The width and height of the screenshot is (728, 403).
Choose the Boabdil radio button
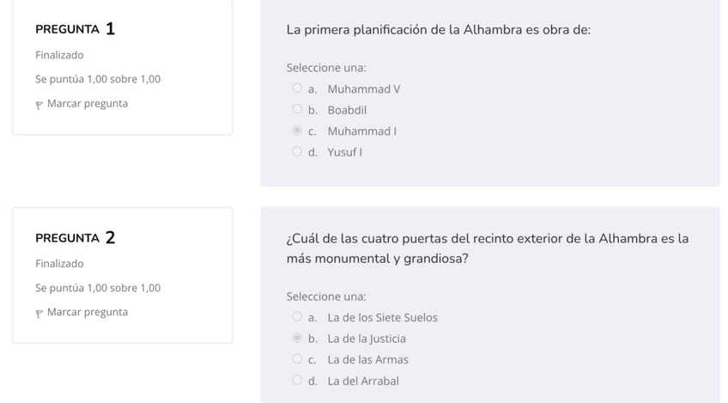[297, 110]
